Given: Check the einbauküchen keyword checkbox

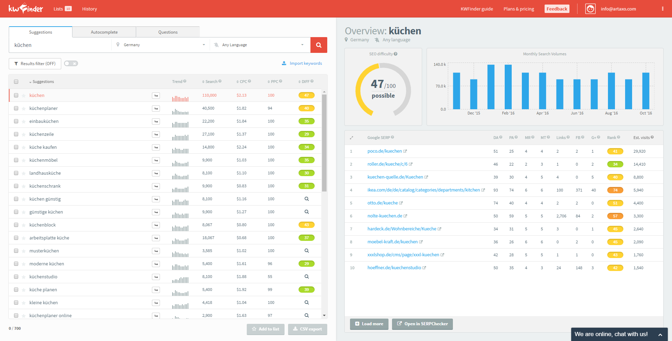Looking at the screenshot, I should (x=16, y=121).
